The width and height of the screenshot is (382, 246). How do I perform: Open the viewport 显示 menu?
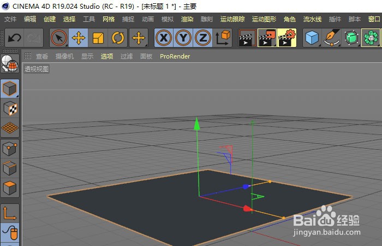(87, 56)
